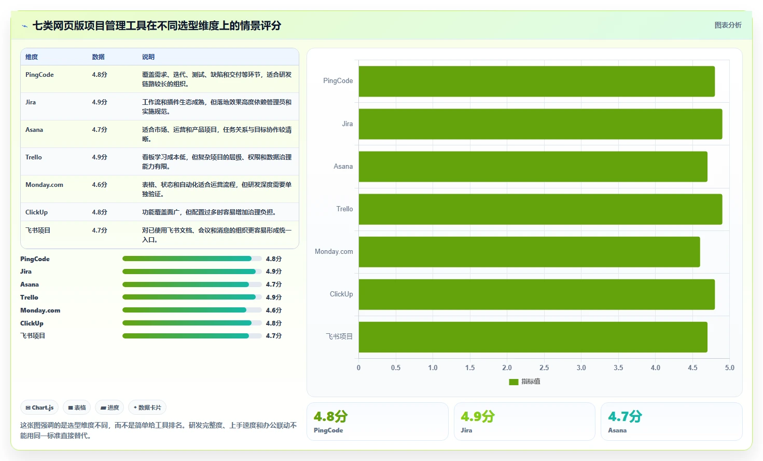This screenshot has width=763, height=461.
Task: Select the 数据 column header
Action: click(99, 57)
